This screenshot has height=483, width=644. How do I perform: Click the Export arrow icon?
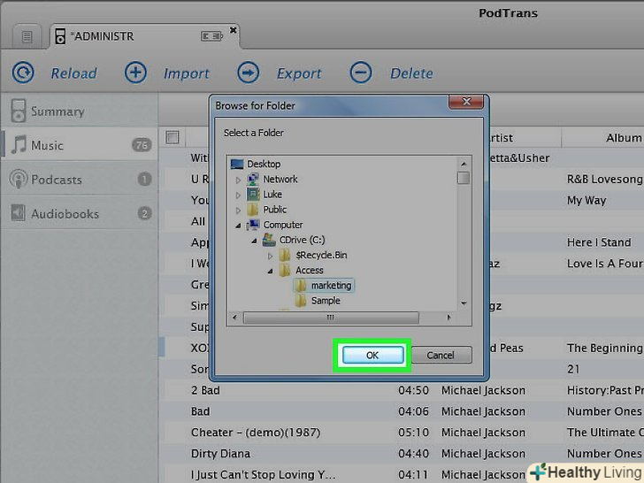248,73
